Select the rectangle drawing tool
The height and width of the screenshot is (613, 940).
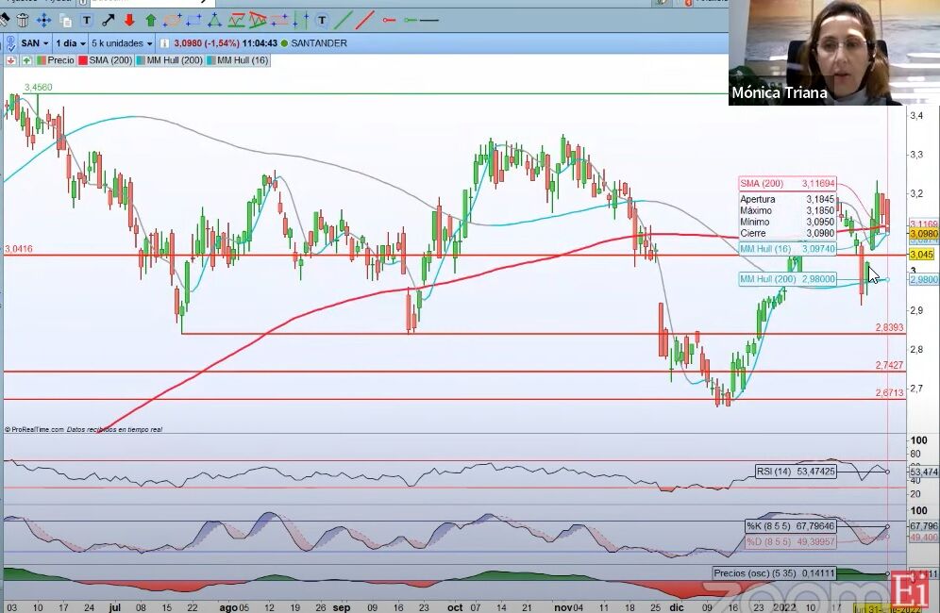click(193, 21)
